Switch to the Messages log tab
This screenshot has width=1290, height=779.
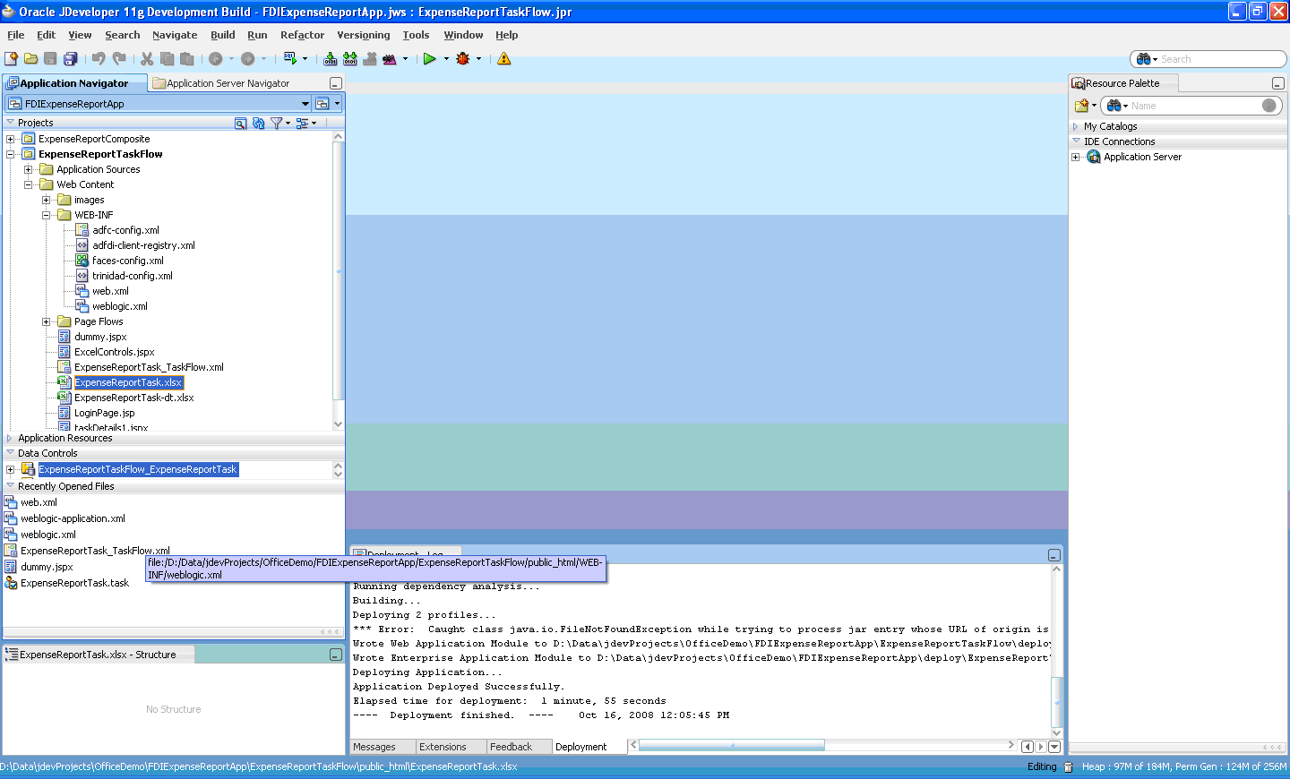click(374, 747)
